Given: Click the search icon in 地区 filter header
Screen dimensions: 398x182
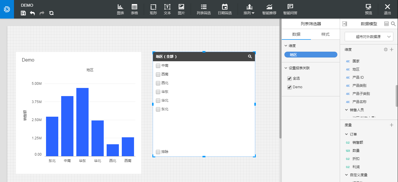Looking at the screenshot, I should point(250,57).
